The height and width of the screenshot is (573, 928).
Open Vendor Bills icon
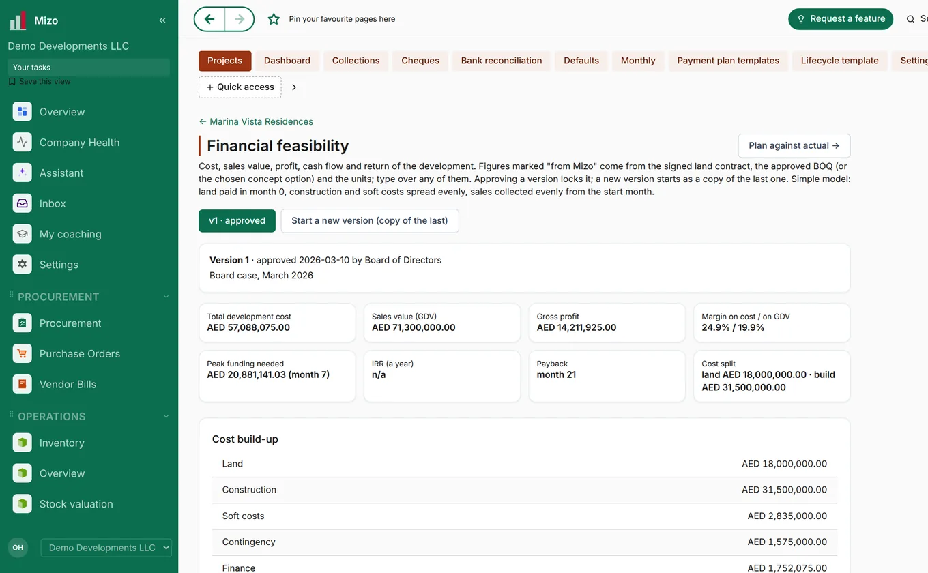tap(23, 384)
